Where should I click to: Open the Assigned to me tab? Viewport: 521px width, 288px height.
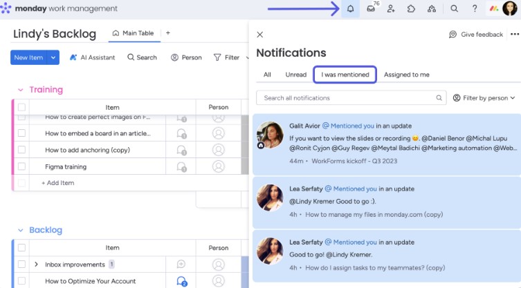pos(406,75)
